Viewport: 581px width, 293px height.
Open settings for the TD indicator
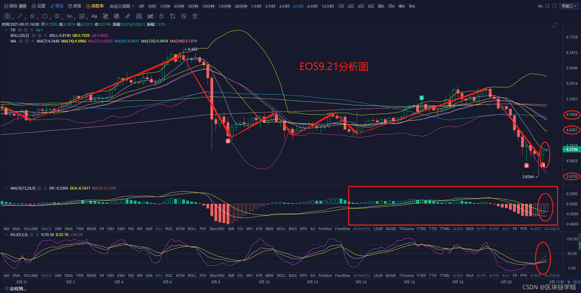26,30
